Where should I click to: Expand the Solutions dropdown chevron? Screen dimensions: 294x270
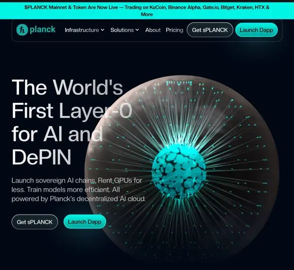137,30
